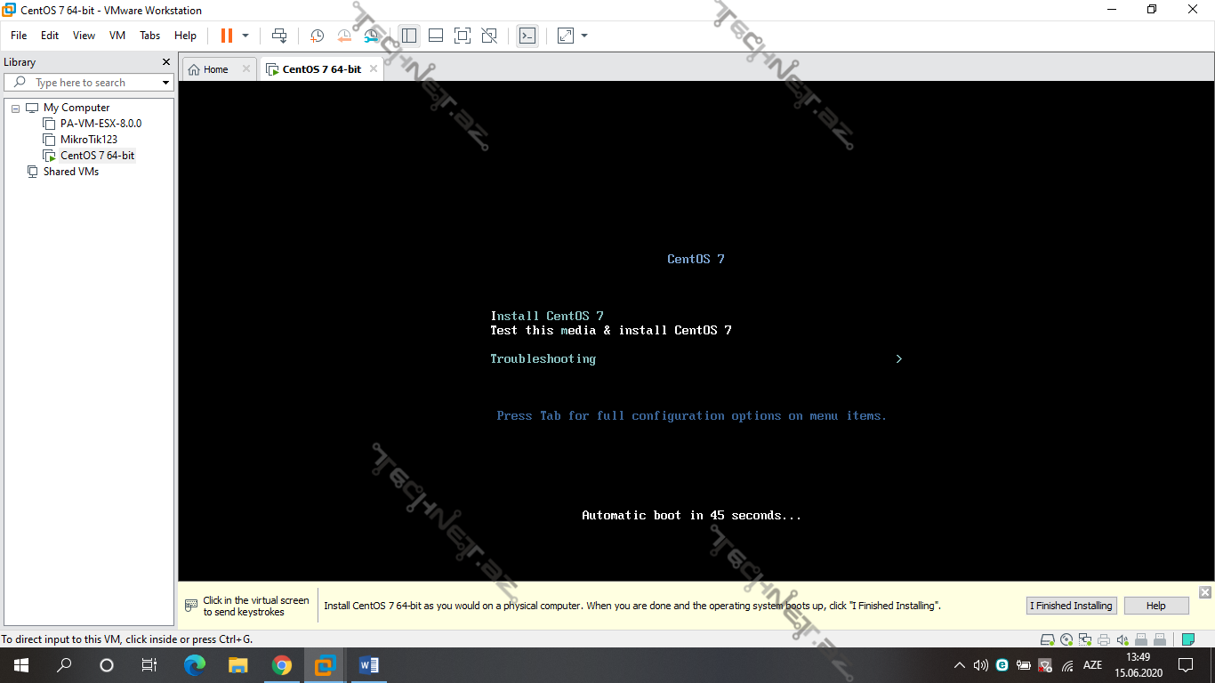Click the Unity mode toolbar icon
The height and width of the screenshot is (683, 1215).
(489, 36)
